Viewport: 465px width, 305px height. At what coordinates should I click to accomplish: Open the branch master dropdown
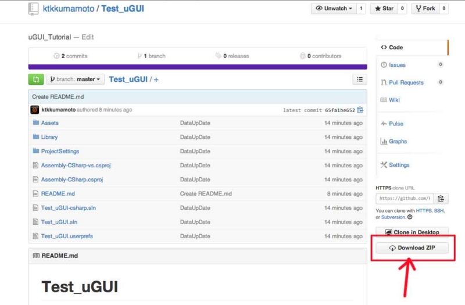coord(75,80)
